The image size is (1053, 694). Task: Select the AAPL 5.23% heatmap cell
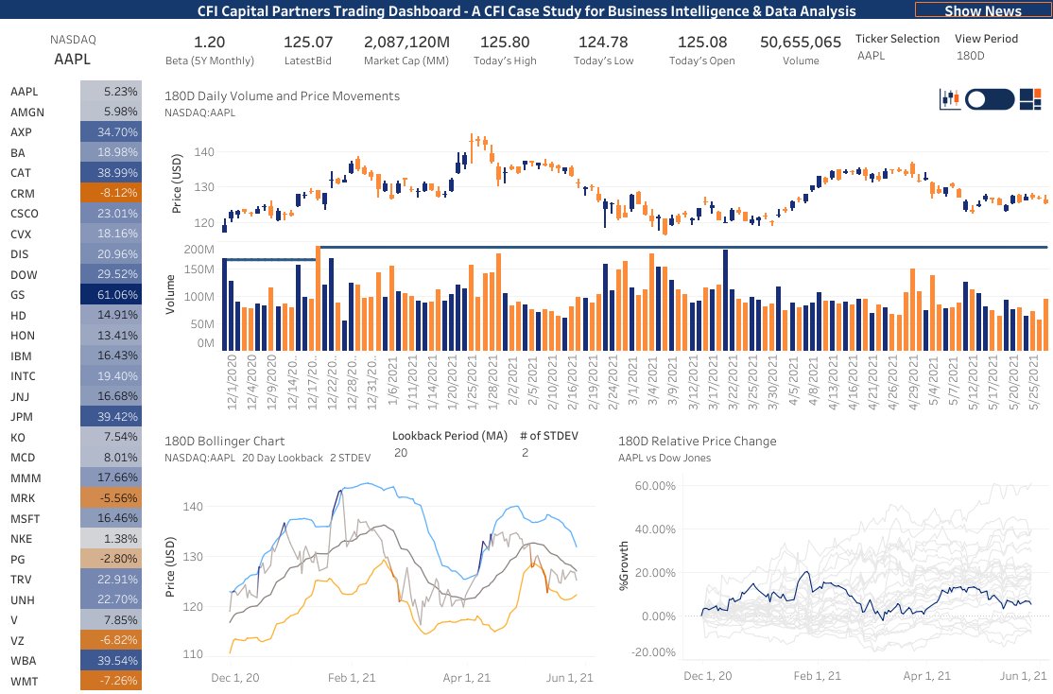click(111, 92)
